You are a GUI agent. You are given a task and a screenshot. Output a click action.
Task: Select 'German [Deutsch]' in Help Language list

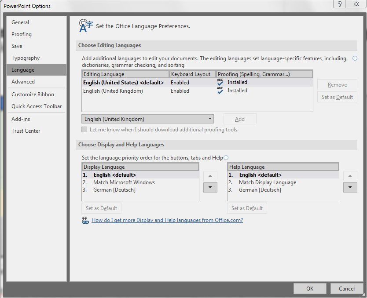(x=283, y=190)
